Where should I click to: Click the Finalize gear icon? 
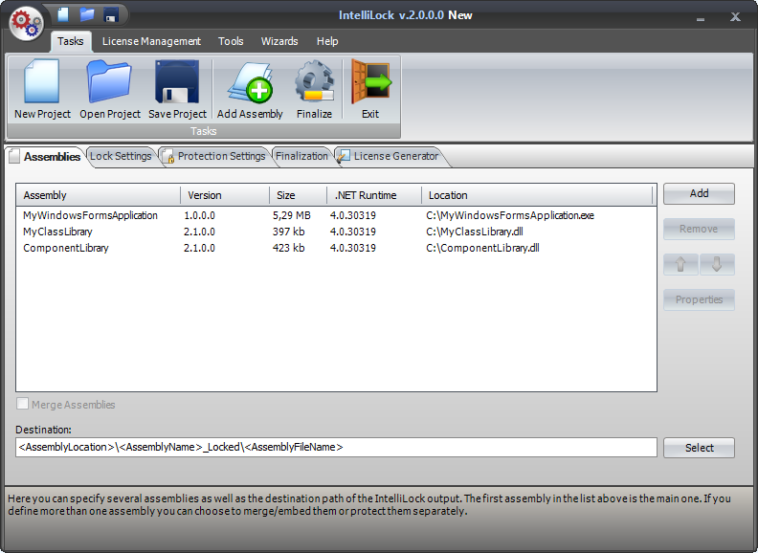click(314, 83)
